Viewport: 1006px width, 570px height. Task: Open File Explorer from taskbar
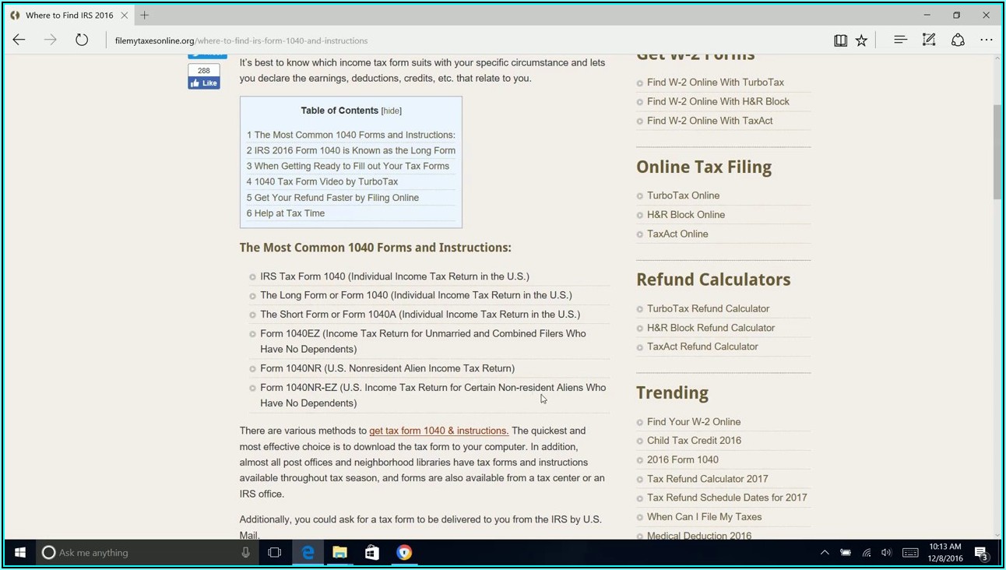click(339, 552)
